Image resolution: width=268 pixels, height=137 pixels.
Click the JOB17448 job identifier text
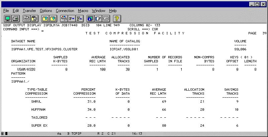pos(69,25)
